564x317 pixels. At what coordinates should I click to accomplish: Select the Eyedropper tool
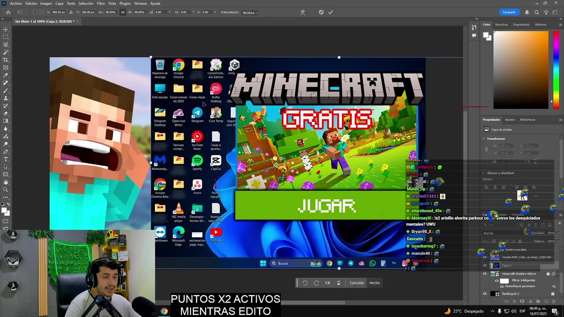(6, 75)
